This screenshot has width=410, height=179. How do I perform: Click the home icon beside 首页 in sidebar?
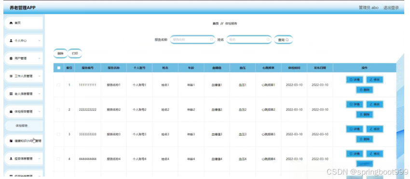pos(11,23)
